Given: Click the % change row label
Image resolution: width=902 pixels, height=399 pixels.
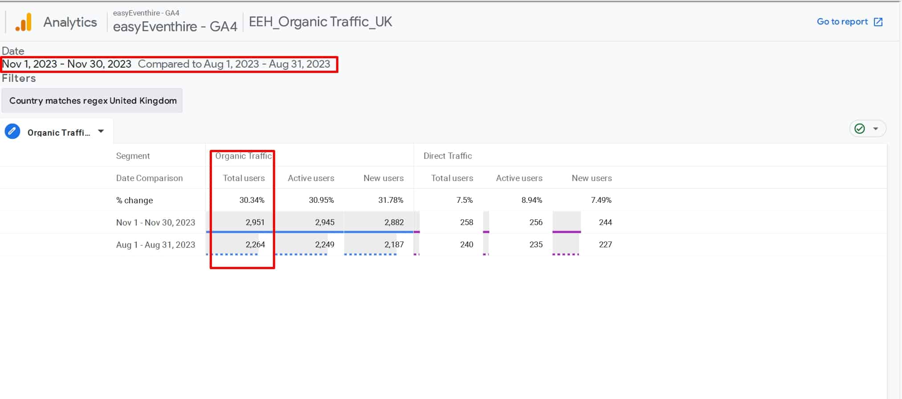Looking at the screenshot, I should point(134,200).
